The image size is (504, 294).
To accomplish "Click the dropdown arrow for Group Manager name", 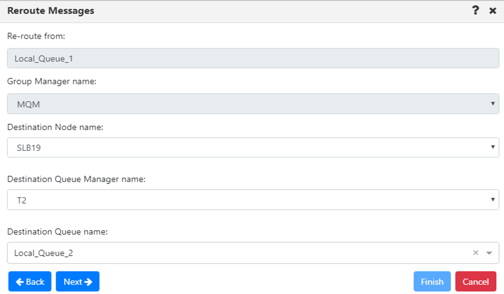I will (x=493, y=103).
